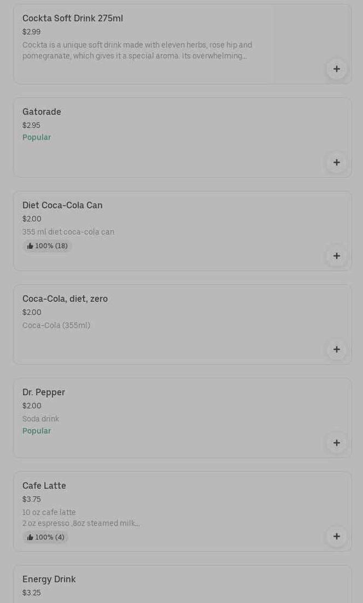Screen dimensions: 363x603
Task: Open the Energy Drink menu item
Action: click(x=49, y=579)
